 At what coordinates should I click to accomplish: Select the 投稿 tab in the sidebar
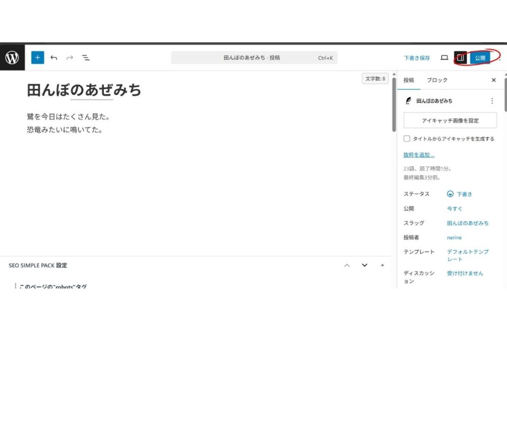tap(408, 80)
